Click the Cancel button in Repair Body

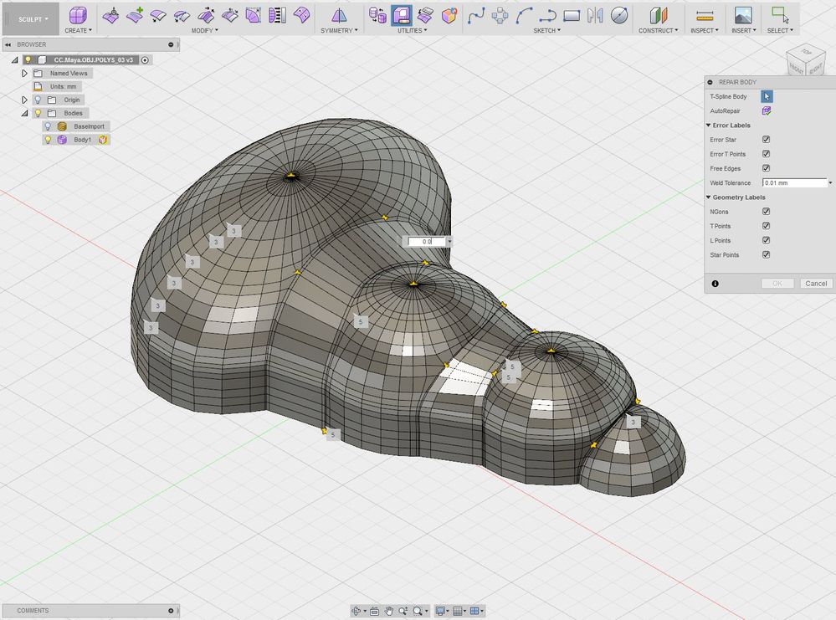[816, 284]
